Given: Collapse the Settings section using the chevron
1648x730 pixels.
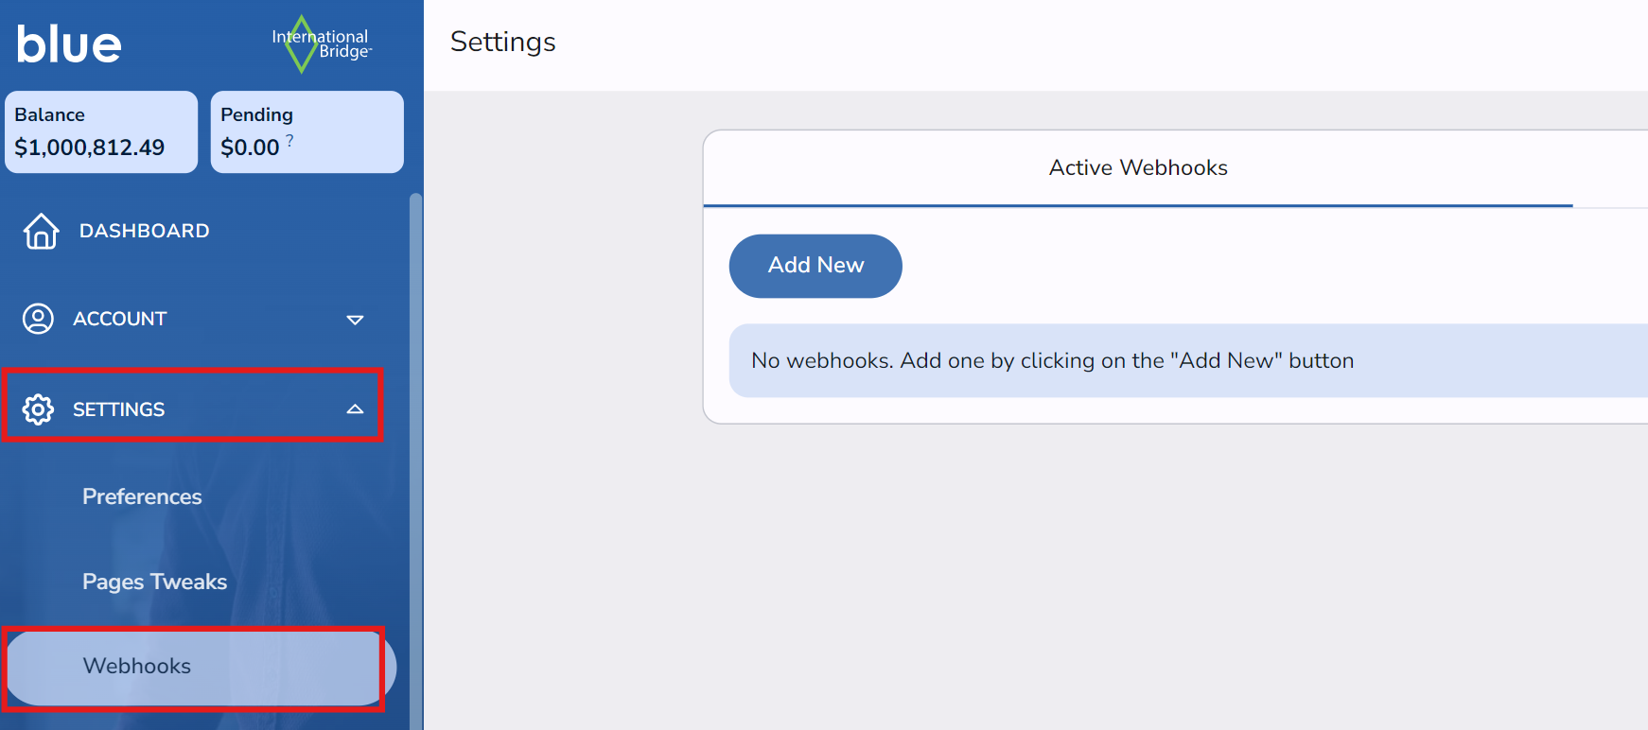Looking at the screenshot, I should tap(355, 409).
